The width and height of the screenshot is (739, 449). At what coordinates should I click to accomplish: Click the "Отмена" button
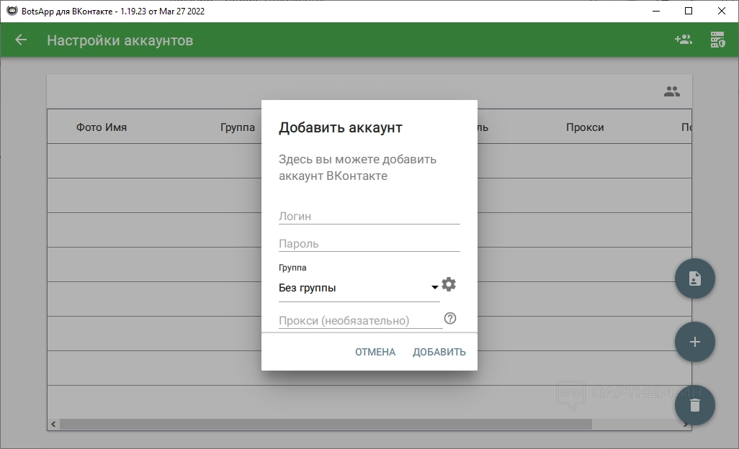(x=375, y=352)
